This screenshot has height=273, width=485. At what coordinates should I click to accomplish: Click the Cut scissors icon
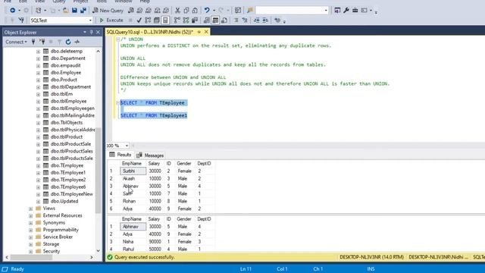coord(177,11)
